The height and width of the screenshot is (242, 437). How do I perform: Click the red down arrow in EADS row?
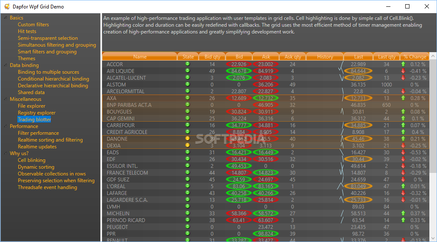(x=403, y=152)
